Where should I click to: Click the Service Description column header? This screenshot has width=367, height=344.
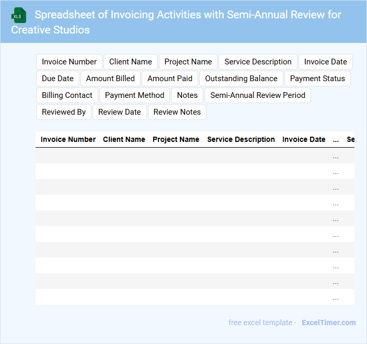(x=241, y=139)
